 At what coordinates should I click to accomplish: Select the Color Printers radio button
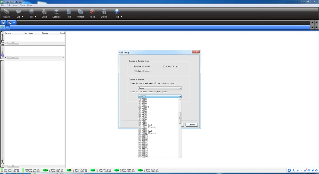(135, 67)
